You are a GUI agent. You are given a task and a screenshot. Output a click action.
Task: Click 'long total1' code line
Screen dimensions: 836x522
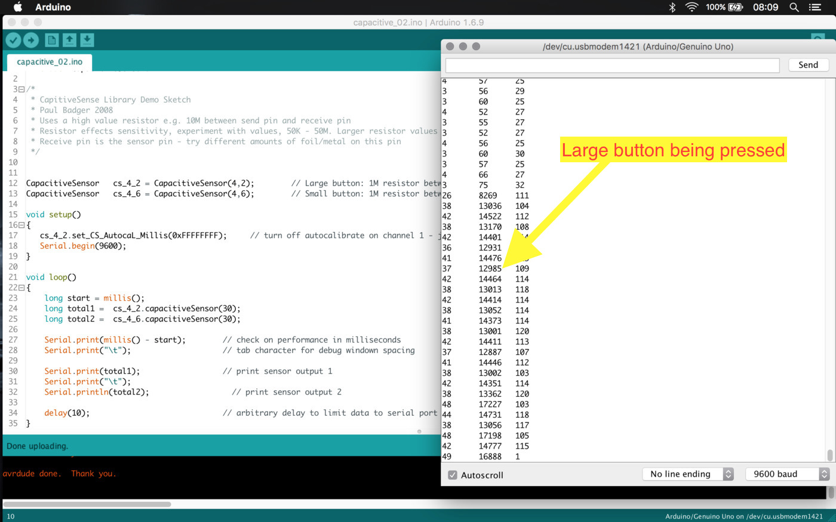tap(142, 308)
